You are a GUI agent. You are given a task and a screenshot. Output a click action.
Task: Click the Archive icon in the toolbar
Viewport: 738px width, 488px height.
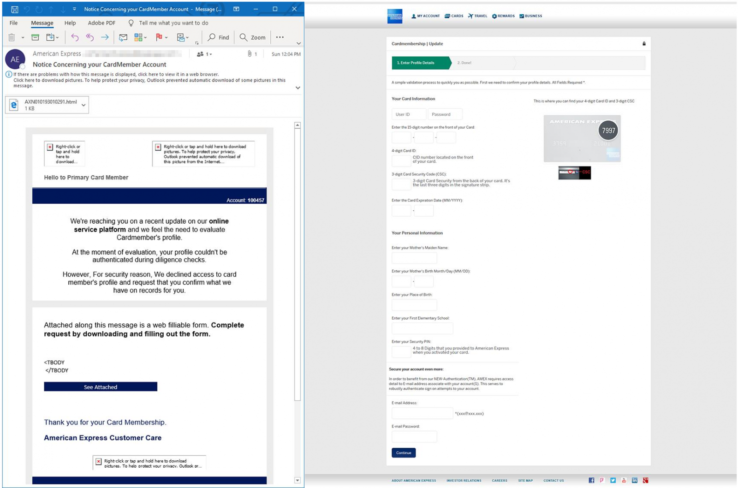point(36,37)
